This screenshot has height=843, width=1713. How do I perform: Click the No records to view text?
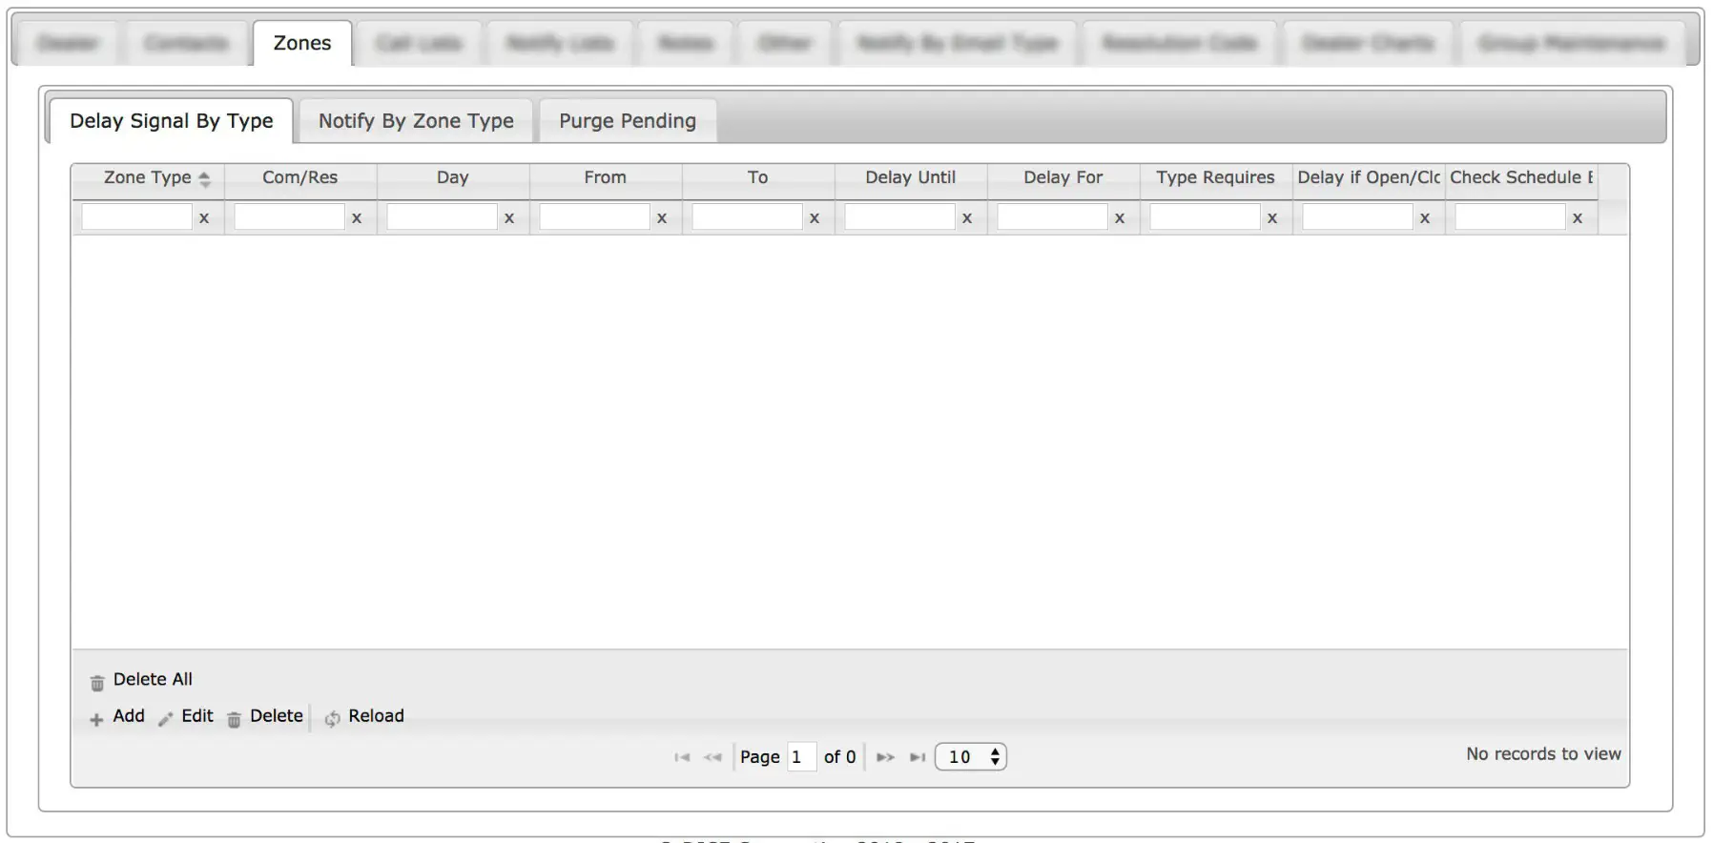(x=1543, y=754)
